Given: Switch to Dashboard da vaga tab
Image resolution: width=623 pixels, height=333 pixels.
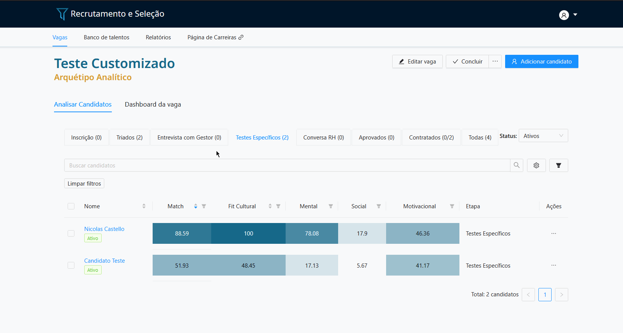Looking at the screenshot, I should point(153,104).
